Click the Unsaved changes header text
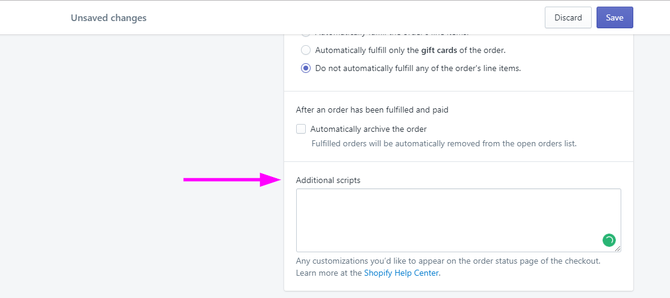Viewport: 670px width, 298px height. coord(108,18)
